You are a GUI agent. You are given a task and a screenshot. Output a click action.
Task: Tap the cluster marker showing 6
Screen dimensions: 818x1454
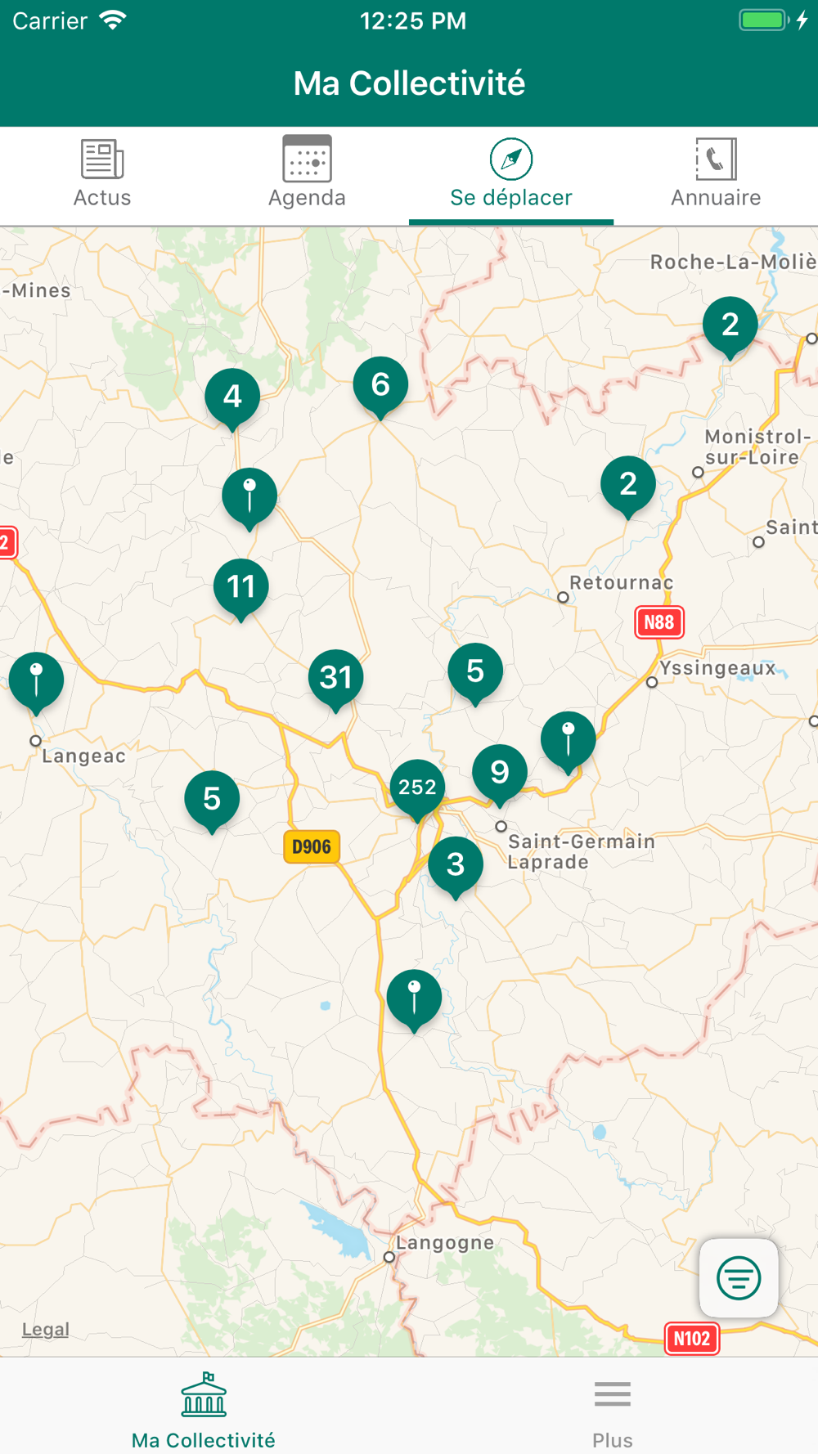pos(380,388)
